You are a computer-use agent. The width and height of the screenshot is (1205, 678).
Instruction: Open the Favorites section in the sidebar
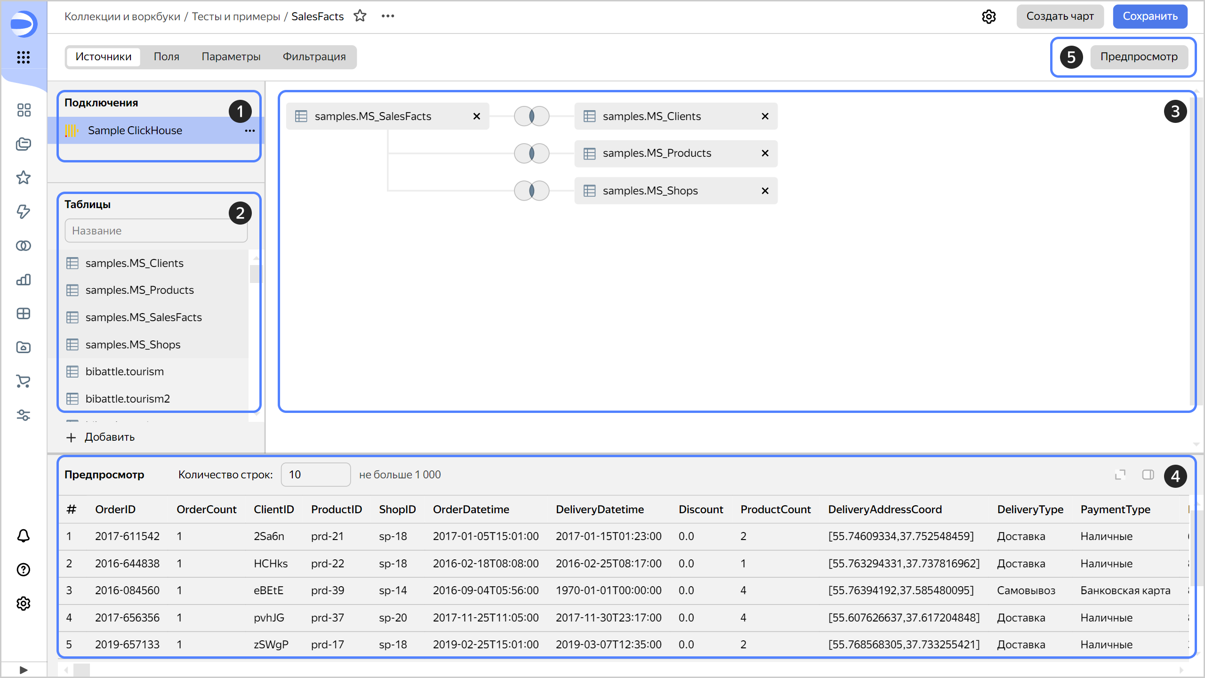tap(23, 178)
